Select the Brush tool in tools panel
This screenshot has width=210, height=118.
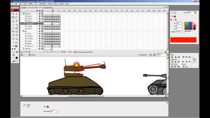(x=16, y=28)
